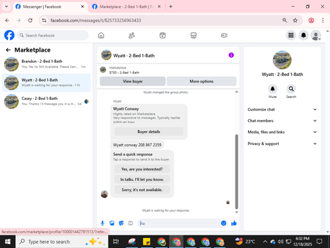Choose a sticker icon

pyautogui.click(x=121, y=224)
